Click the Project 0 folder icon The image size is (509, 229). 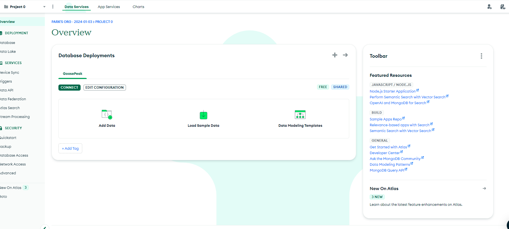[6, 7]
